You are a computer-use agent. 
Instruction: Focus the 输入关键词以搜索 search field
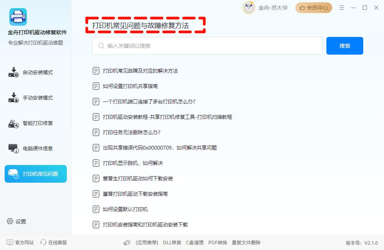tap(207, 46)
